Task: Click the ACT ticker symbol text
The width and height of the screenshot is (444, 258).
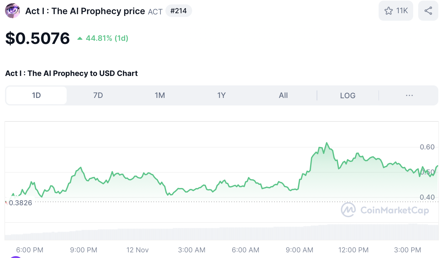Action: [x=155, y=12]
